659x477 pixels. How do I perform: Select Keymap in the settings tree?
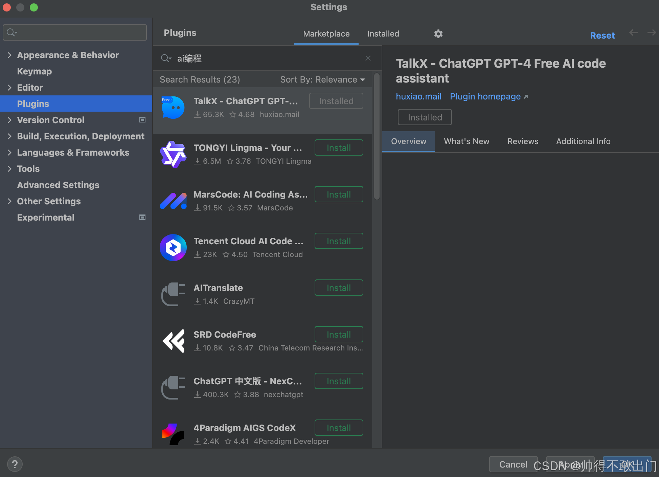(x=35, y=71)
